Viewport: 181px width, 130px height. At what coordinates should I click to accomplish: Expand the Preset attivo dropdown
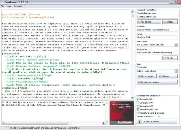176,71
